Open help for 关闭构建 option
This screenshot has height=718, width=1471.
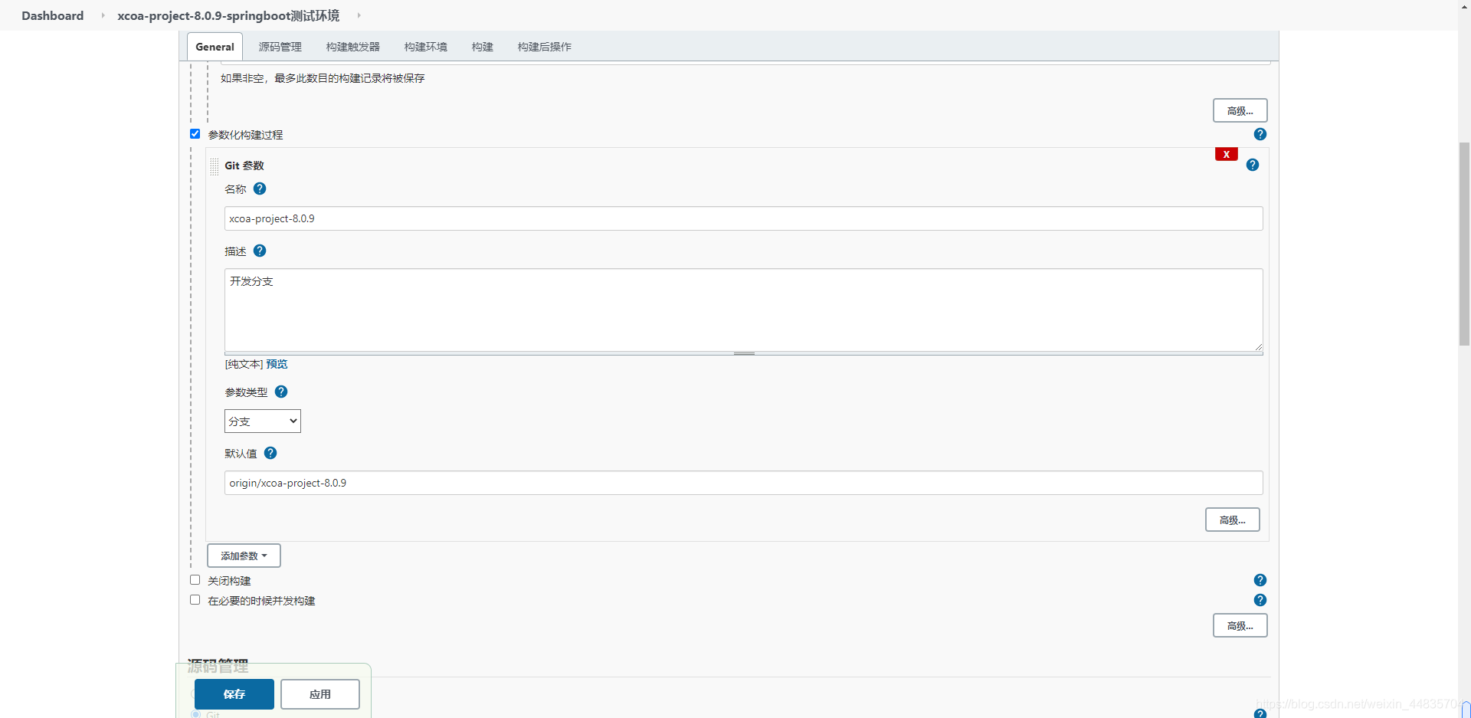(x=1260, y=580)
